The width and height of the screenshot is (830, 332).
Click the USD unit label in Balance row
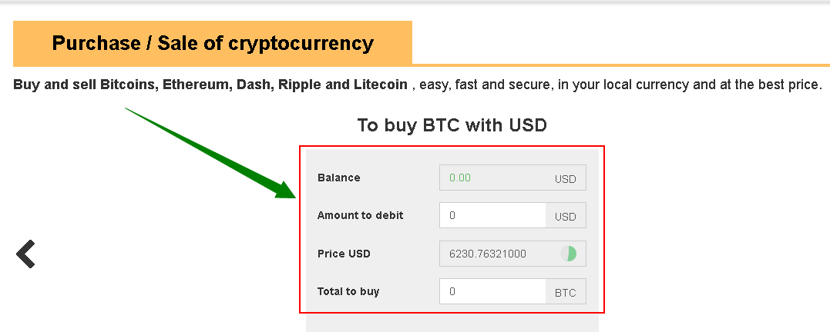565,179
